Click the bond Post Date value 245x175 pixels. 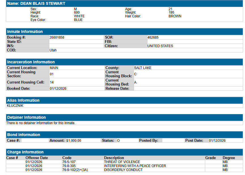coord(217,141)
